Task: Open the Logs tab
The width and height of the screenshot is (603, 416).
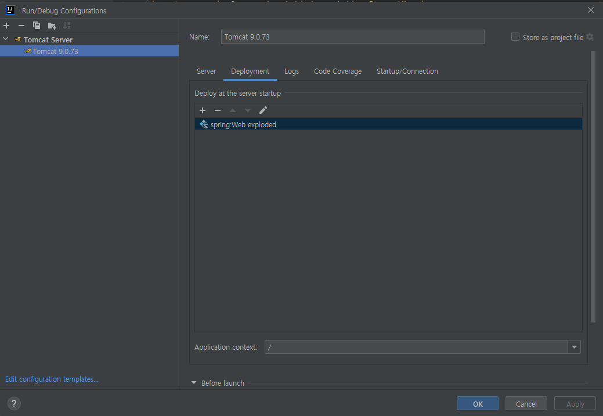Action: pyautogui.click(x=291, y=71)
